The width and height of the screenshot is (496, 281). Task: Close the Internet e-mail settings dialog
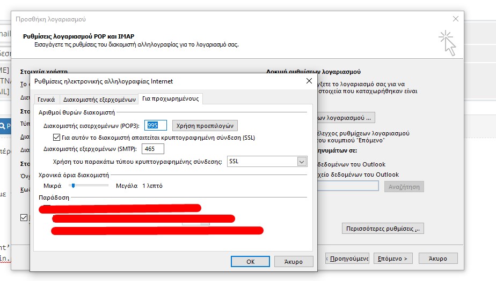click(x=309, y=81)
